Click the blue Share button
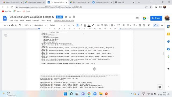Screen dimensions: 172x97 (x=156, y=18)
